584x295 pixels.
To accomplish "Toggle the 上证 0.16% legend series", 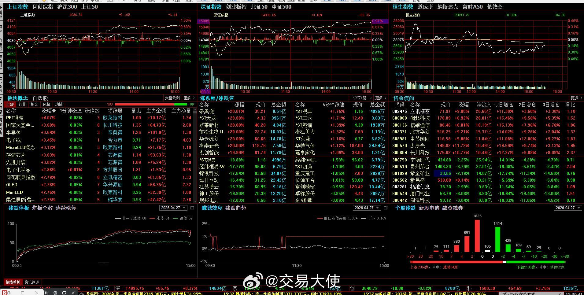I will pos(374,218).
